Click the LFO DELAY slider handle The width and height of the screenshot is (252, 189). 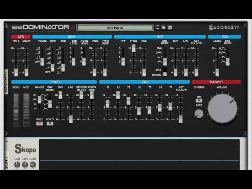pyautogui.click(x=26, y=72)
